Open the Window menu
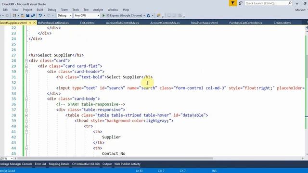 click(x=113, y=10)
